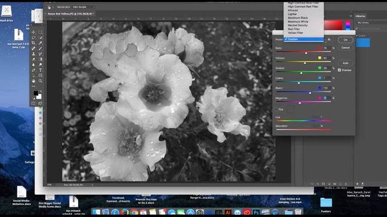Choose the Lighter preset
The image size is (387, 217).
pos(303,14)
